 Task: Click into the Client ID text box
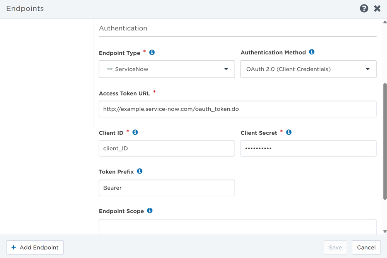(167, 149)
